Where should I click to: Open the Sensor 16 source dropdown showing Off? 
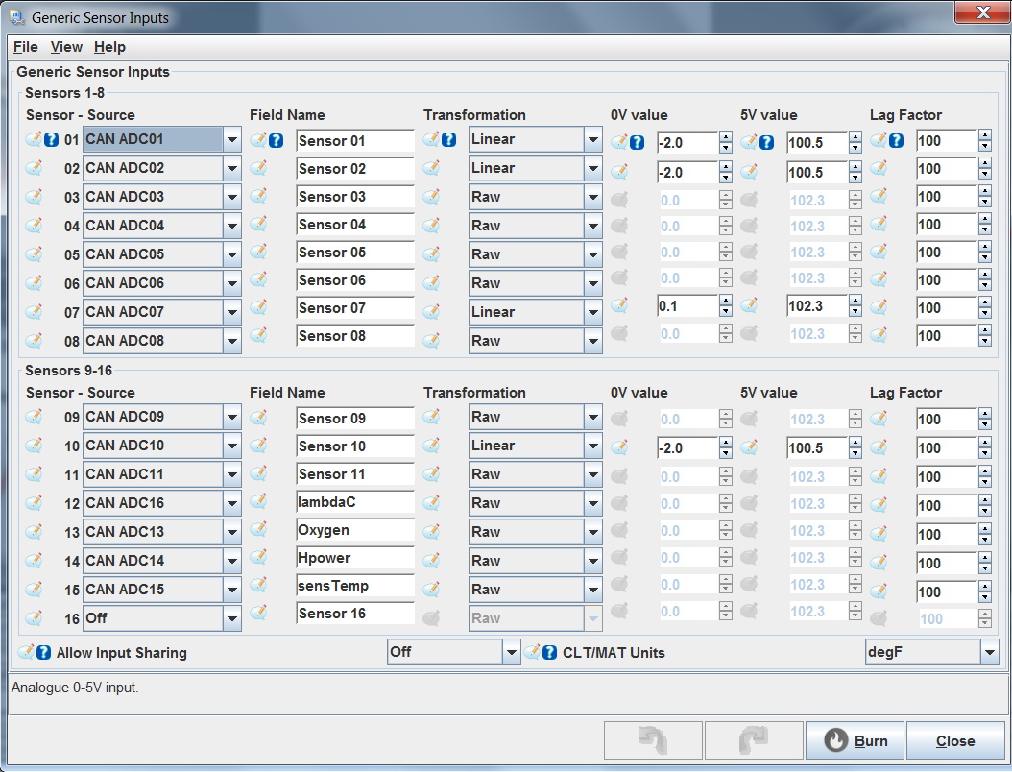point(230,618)
